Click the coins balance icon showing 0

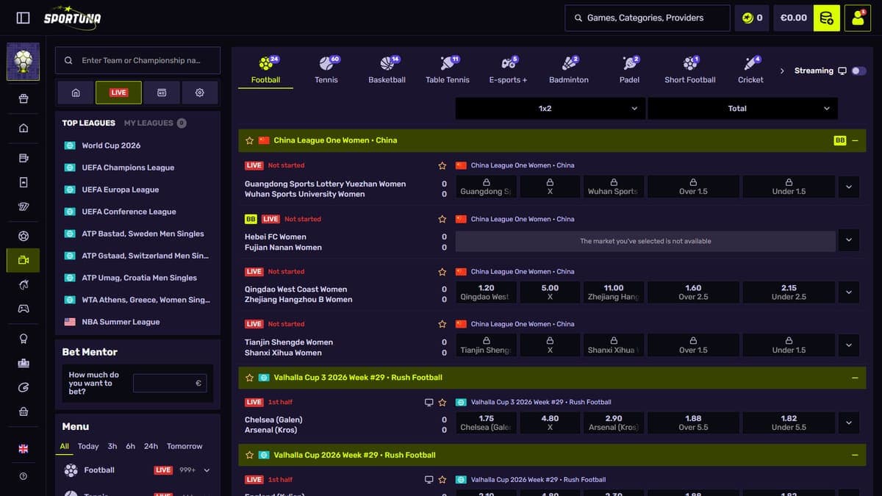[x=752, y=18]
